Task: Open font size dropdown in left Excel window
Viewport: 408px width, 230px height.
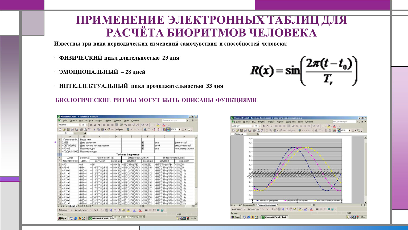Action: click(87, 125)
